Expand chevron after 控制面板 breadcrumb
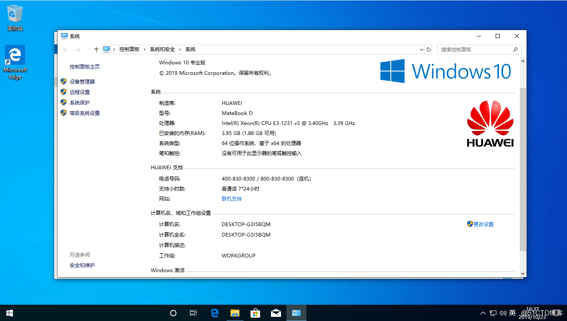 click(x=145, y=49)
